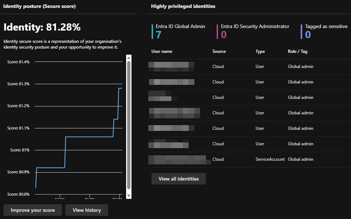Image resolution: width=351 pixels, height=219 pixels.
Task: Click the Improve your score button
Action: tap(33, 210)
